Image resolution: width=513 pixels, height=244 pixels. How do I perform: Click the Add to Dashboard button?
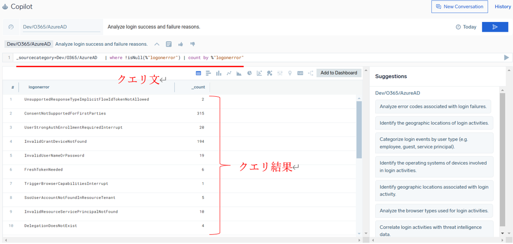coord(339,73)
